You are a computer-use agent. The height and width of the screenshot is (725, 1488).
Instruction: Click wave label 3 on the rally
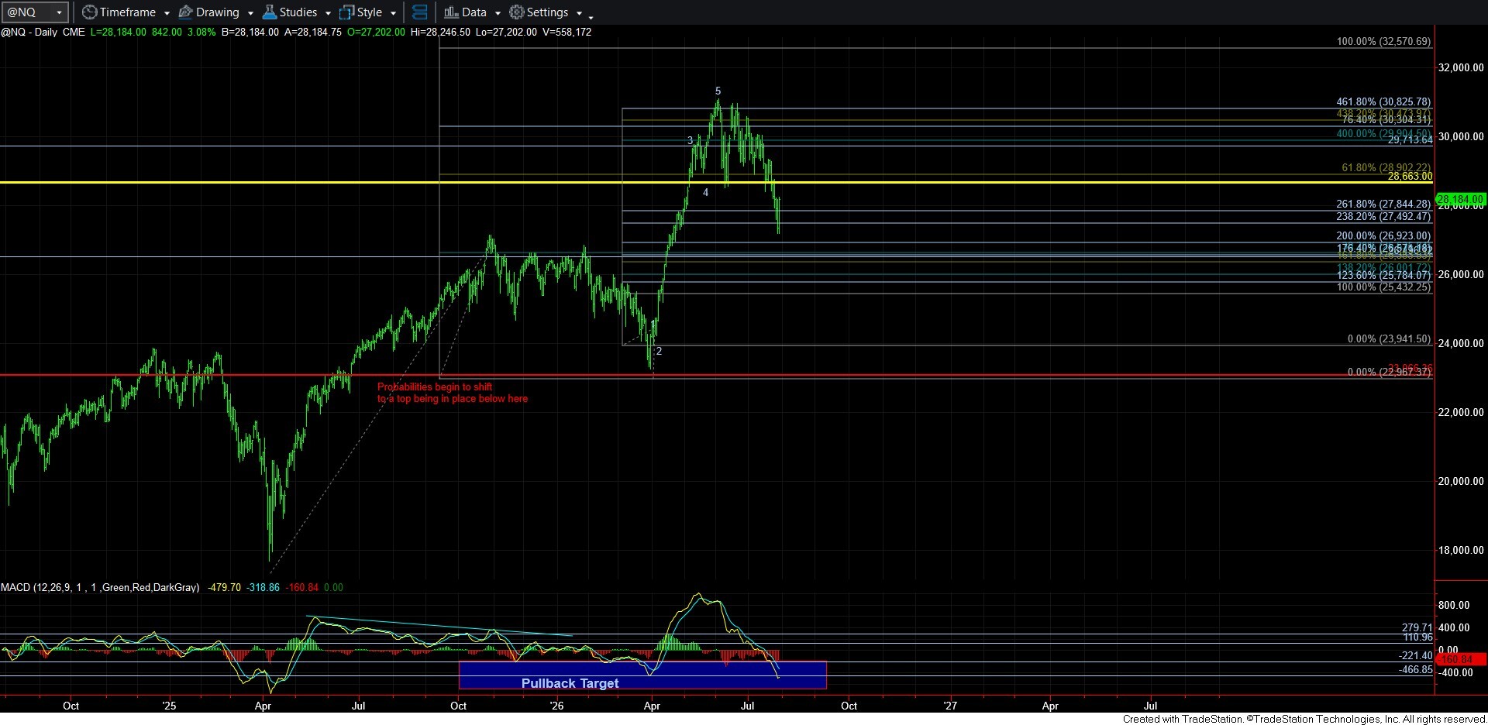(690, 141)
